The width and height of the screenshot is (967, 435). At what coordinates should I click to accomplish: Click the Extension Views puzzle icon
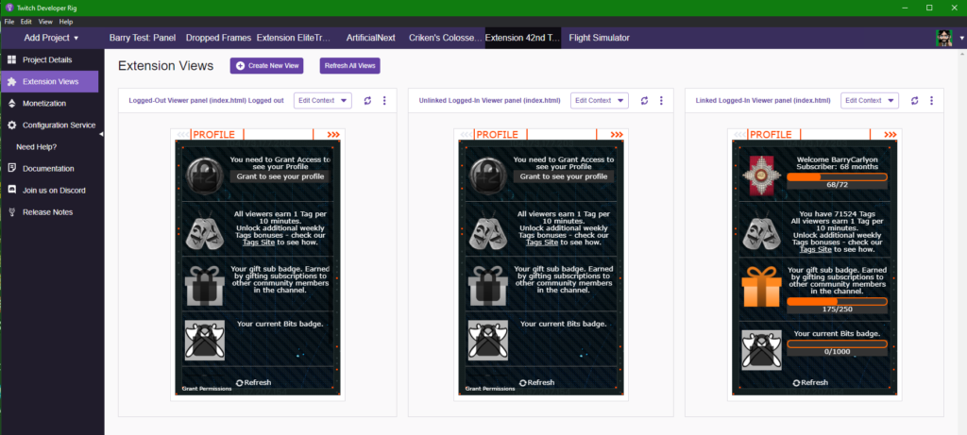[11, 81]
